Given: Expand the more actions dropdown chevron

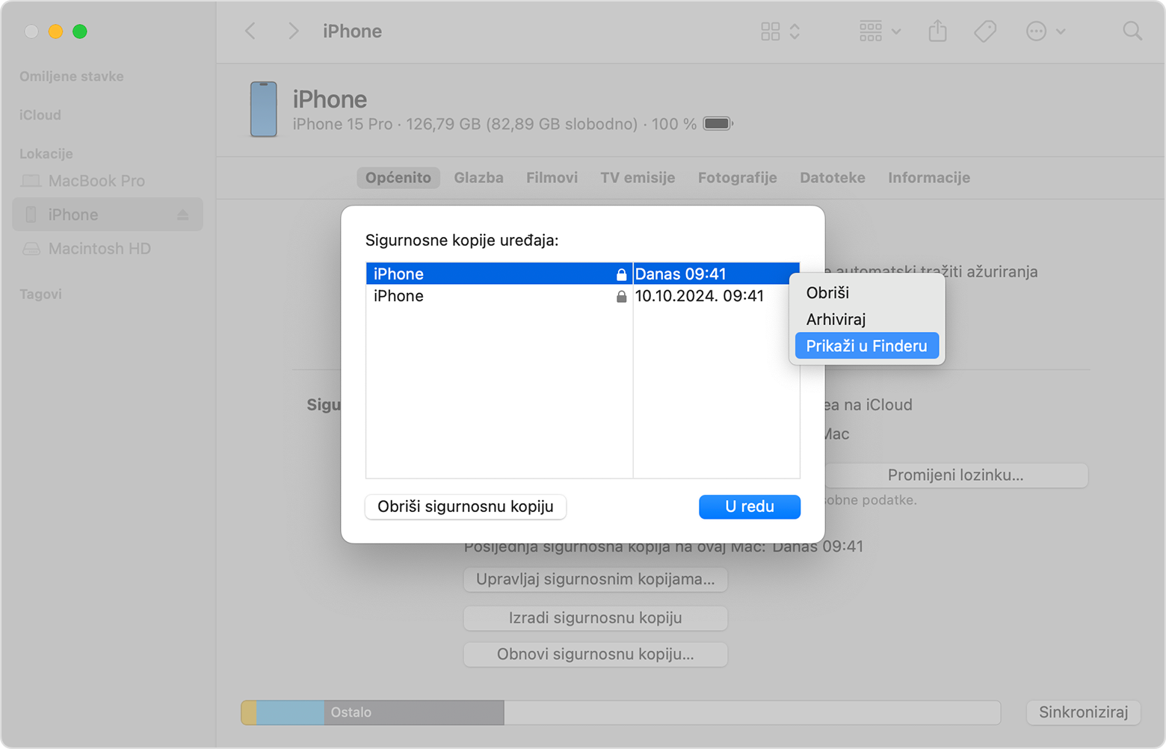Looking at the screenshot, I should coord(1061,31).
